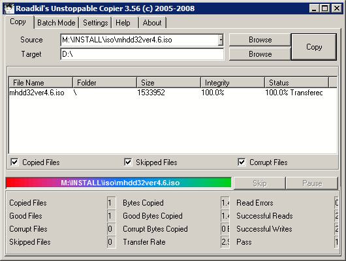The image size is (346, 261).
Task: Click into the Target path field
Action: [142, 54]
